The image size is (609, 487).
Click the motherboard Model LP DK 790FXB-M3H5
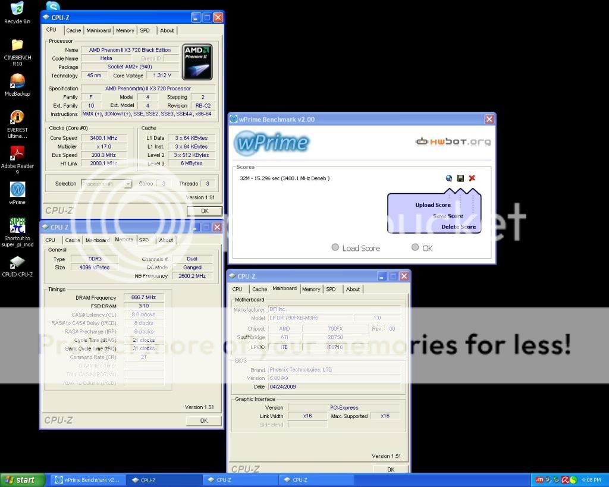310,318
